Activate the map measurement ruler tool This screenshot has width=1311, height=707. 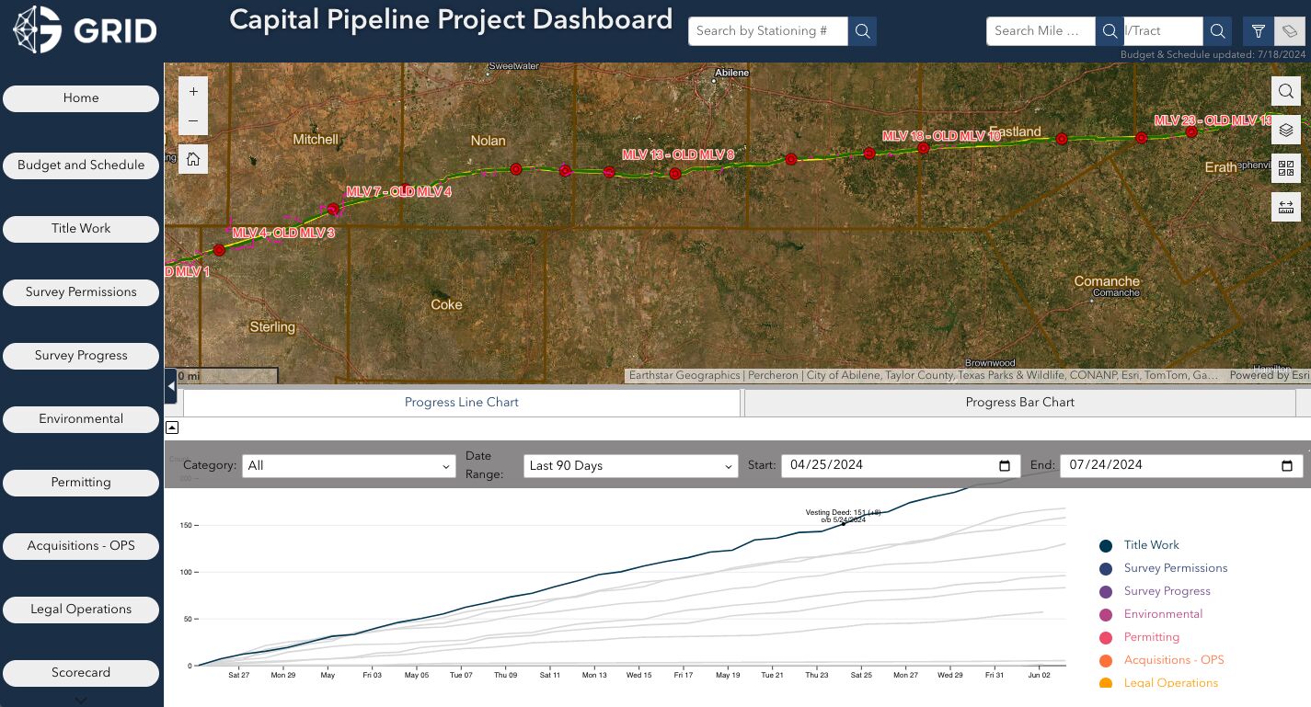1286,207
